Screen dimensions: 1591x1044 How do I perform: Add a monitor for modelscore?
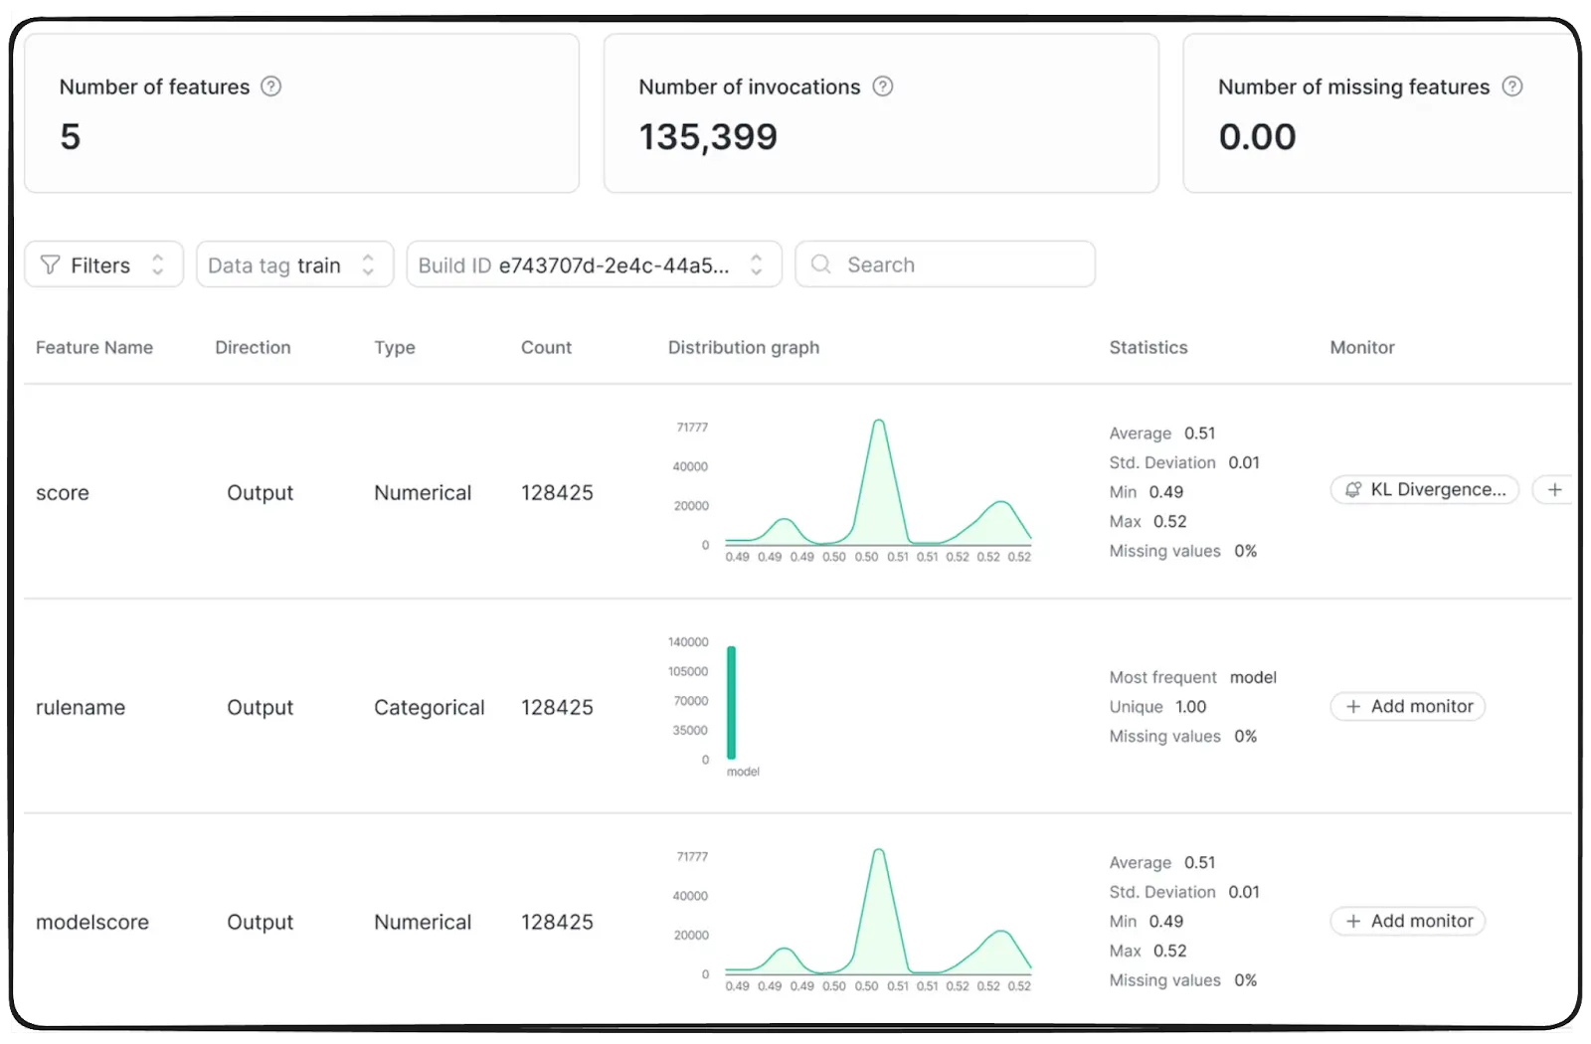pos(1407,921)
